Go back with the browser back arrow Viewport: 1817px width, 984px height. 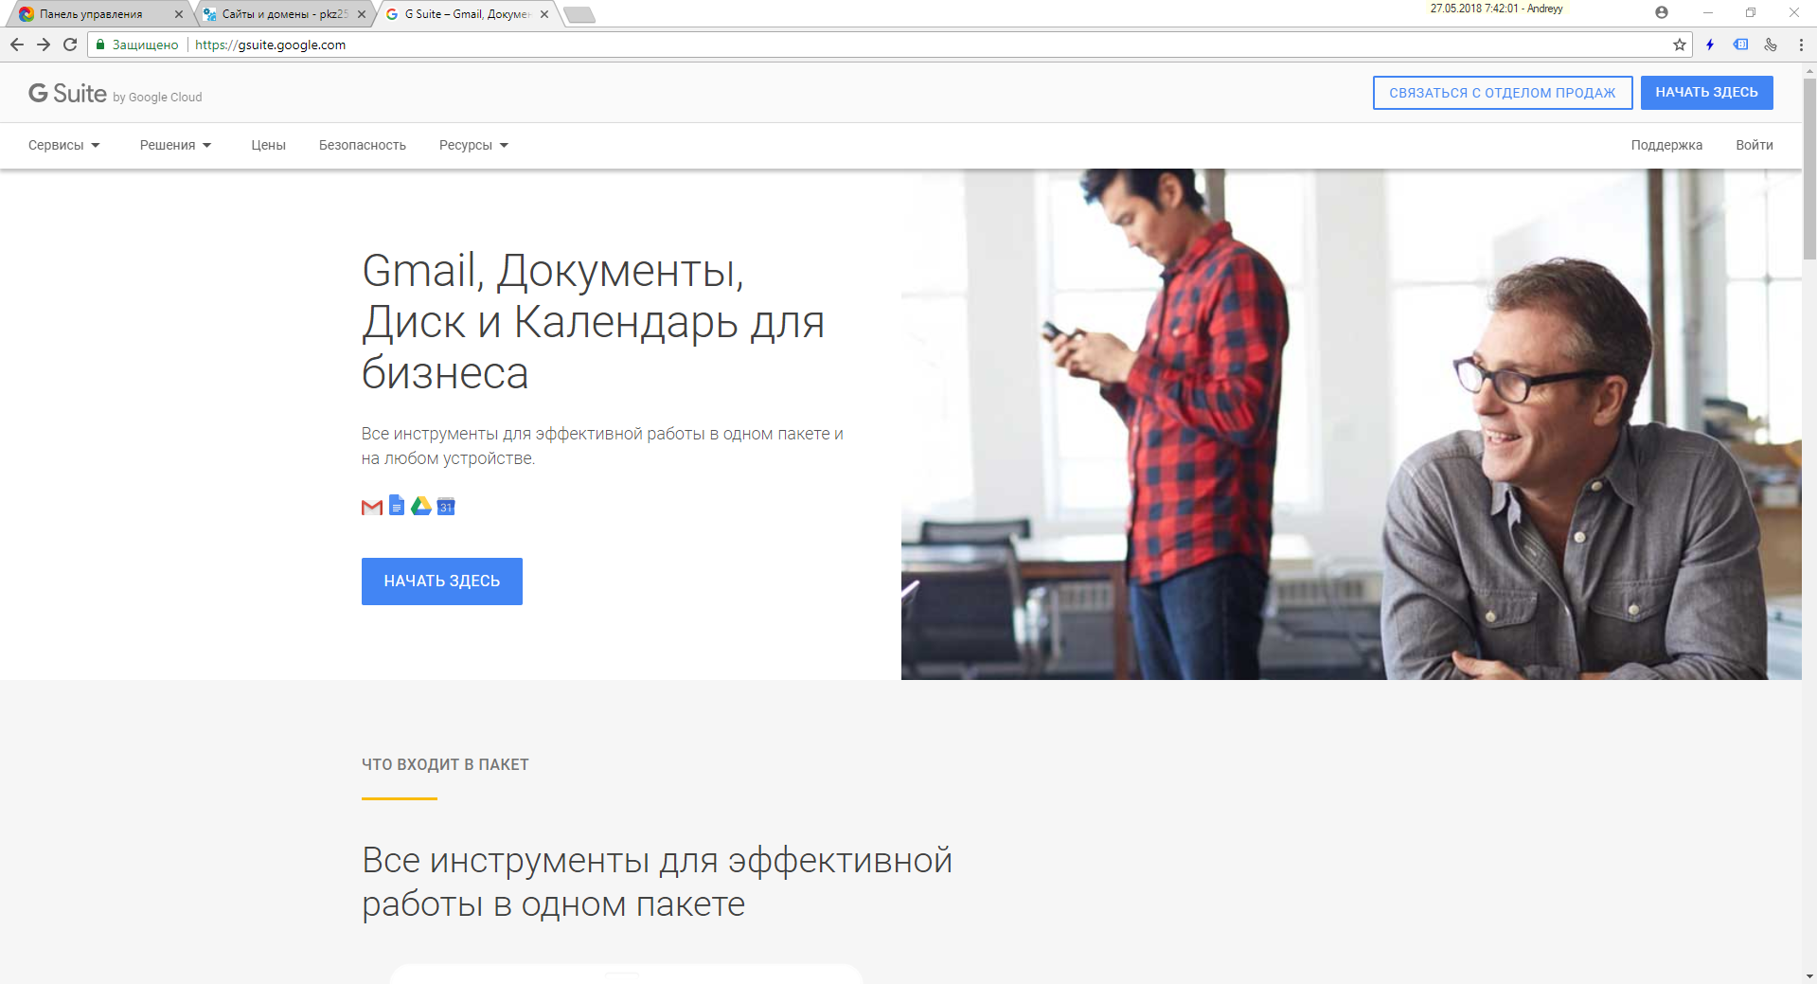[17, 45]
